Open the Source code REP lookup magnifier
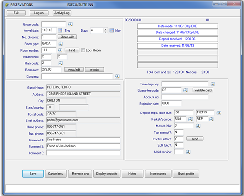 click(211, 119)
